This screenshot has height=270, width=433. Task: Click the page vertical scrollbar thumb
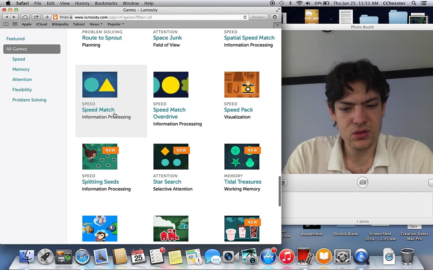280,191
